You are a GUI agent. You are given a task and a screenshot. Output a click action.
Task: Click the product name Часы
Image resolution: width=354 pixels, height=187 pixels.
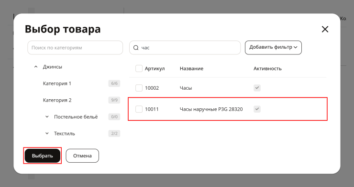click(186, 88)
